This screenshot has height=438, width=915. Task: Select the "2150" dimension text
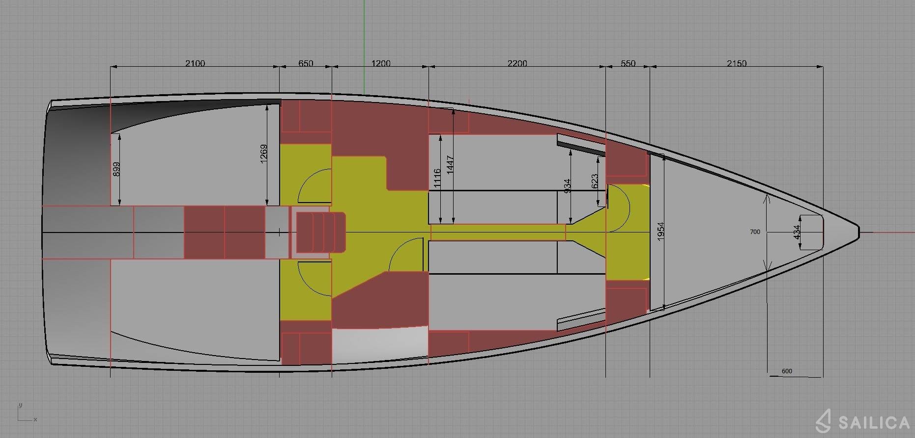pos(737,63)
